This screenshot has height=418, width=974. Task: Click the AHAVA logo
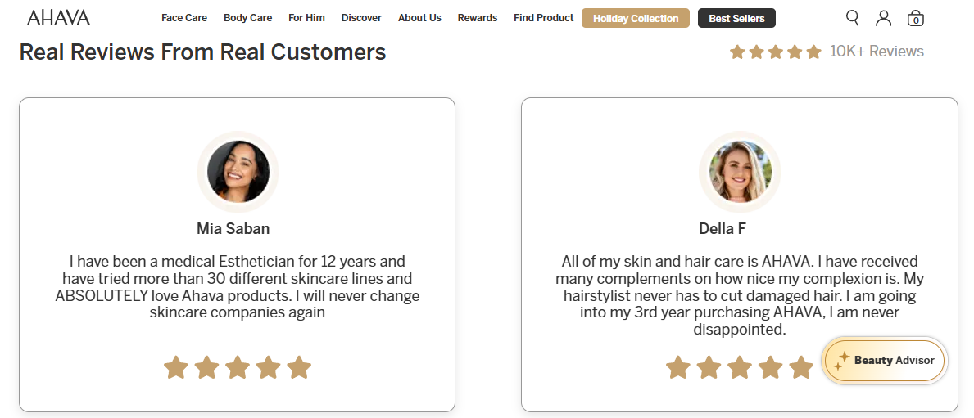(x=58, y=18)
